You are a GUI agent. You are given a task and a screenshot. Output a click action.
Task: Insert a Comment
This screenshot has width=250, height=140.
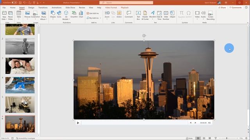tap(129, 14)
